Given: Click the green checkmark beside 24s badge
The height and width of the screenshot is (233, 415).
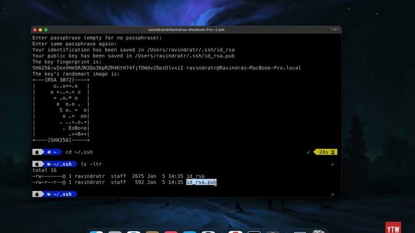Looking at the screenshot, I should tap(309, 152).
